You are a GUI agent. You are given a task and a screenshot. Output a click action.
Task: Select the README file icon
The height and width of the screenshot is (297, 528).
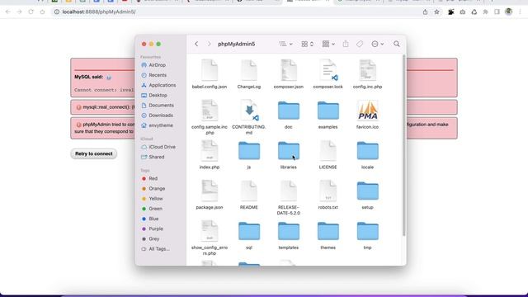point(249,191)
